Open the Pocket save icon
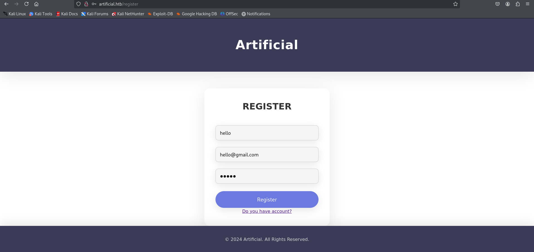The height and width of the screenshot is (252, 534). 498,4
